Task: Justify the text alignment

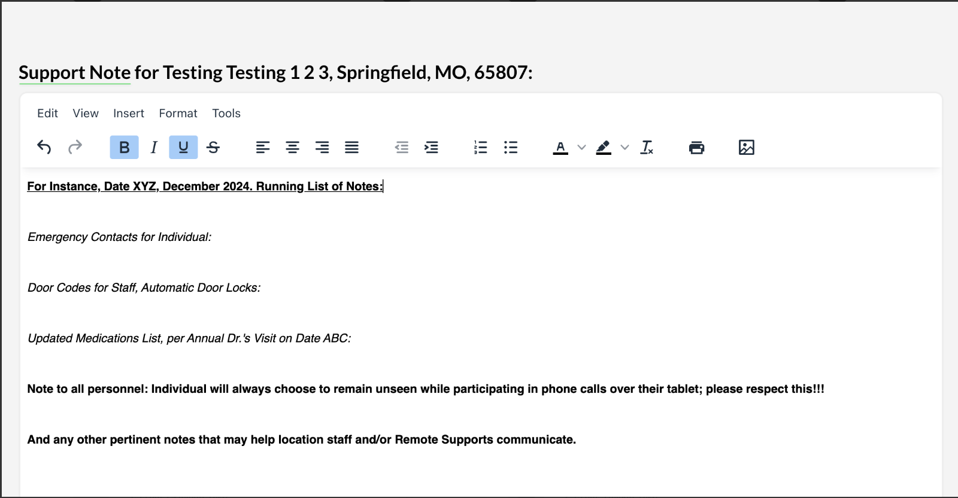Action: tap(351, 147)
